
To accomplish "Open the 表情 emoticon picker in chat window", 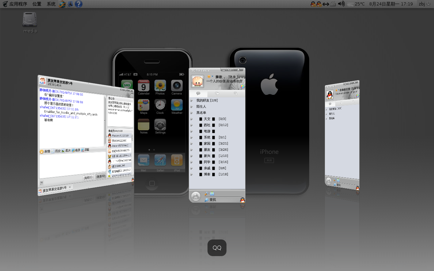I will [45, 151].
